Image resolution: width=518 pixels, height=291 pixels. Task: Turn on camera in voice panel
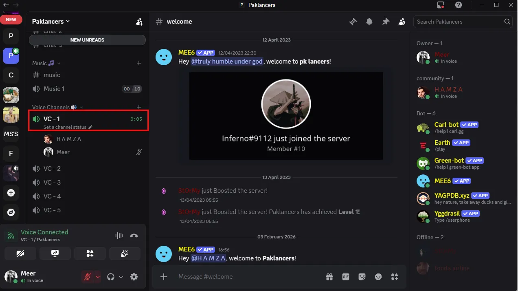[20, 254]
